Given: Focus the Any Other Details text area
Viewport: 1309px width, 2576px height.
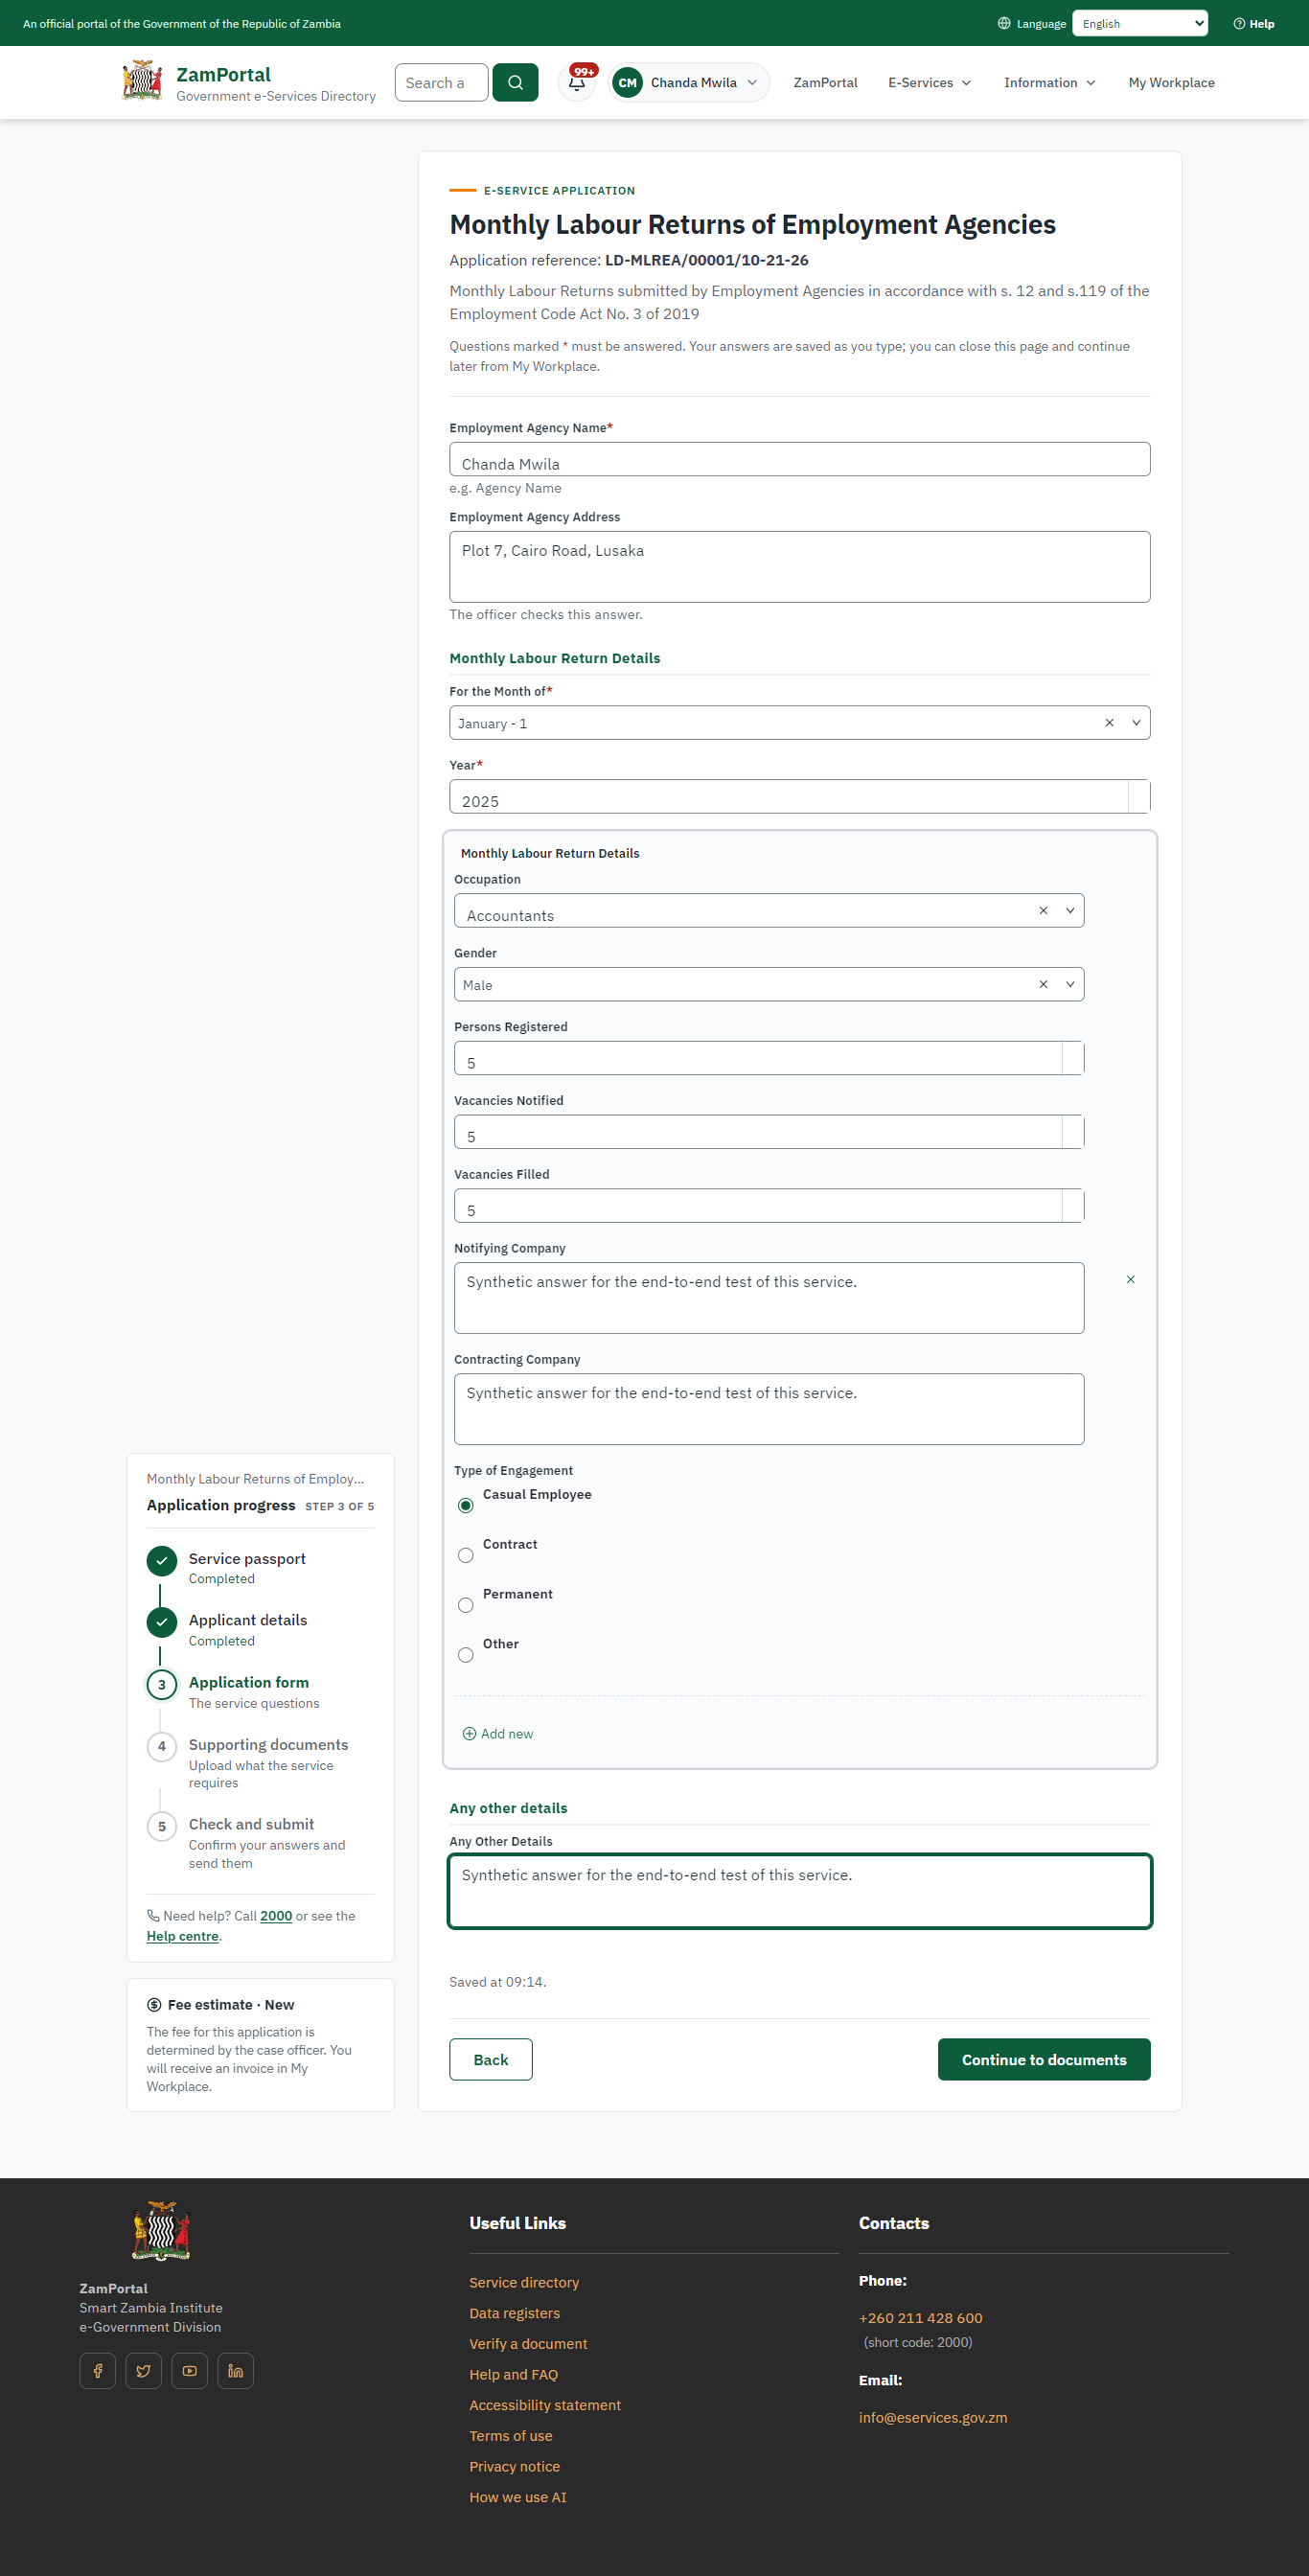Looking at the screenshot, I should 800,1891.
